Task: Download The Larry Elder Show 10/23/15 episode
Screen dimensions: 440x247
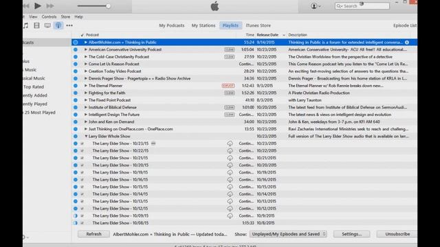Action: pyautogui.click(x=230, y=143)
